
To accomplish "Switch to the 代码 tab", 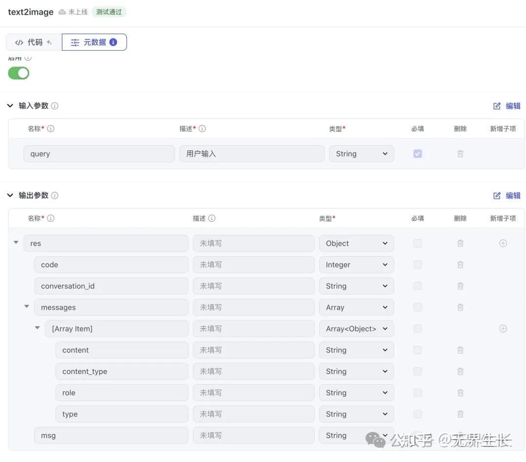I will [x=34, y=42].
